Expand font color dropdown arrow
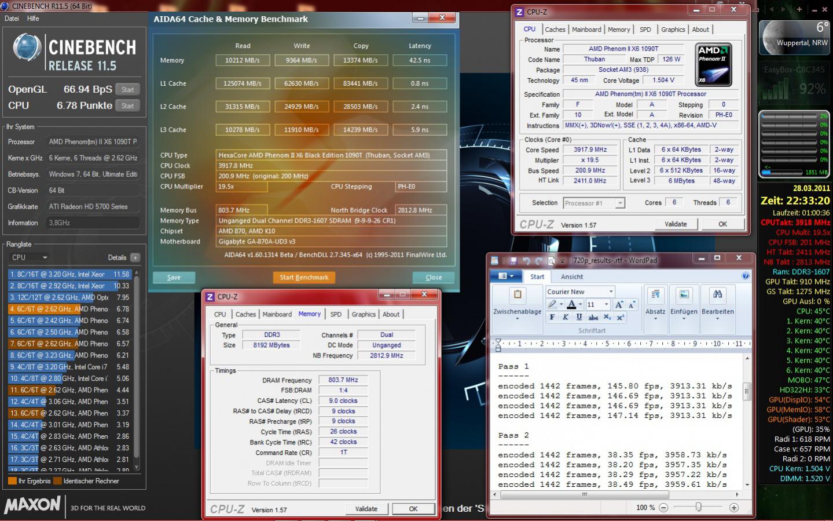The width and height of the screenshot is (833, 521). click(x=580, y=304)
